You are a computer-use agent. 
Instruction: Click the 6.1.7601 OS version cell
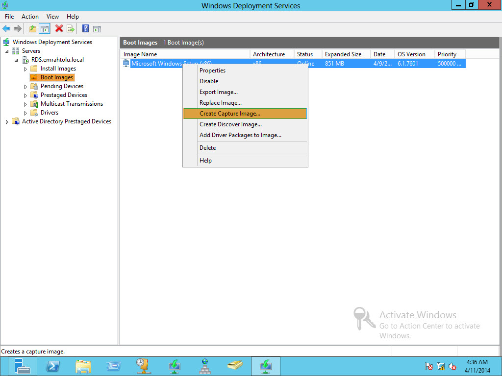point(408,64)
